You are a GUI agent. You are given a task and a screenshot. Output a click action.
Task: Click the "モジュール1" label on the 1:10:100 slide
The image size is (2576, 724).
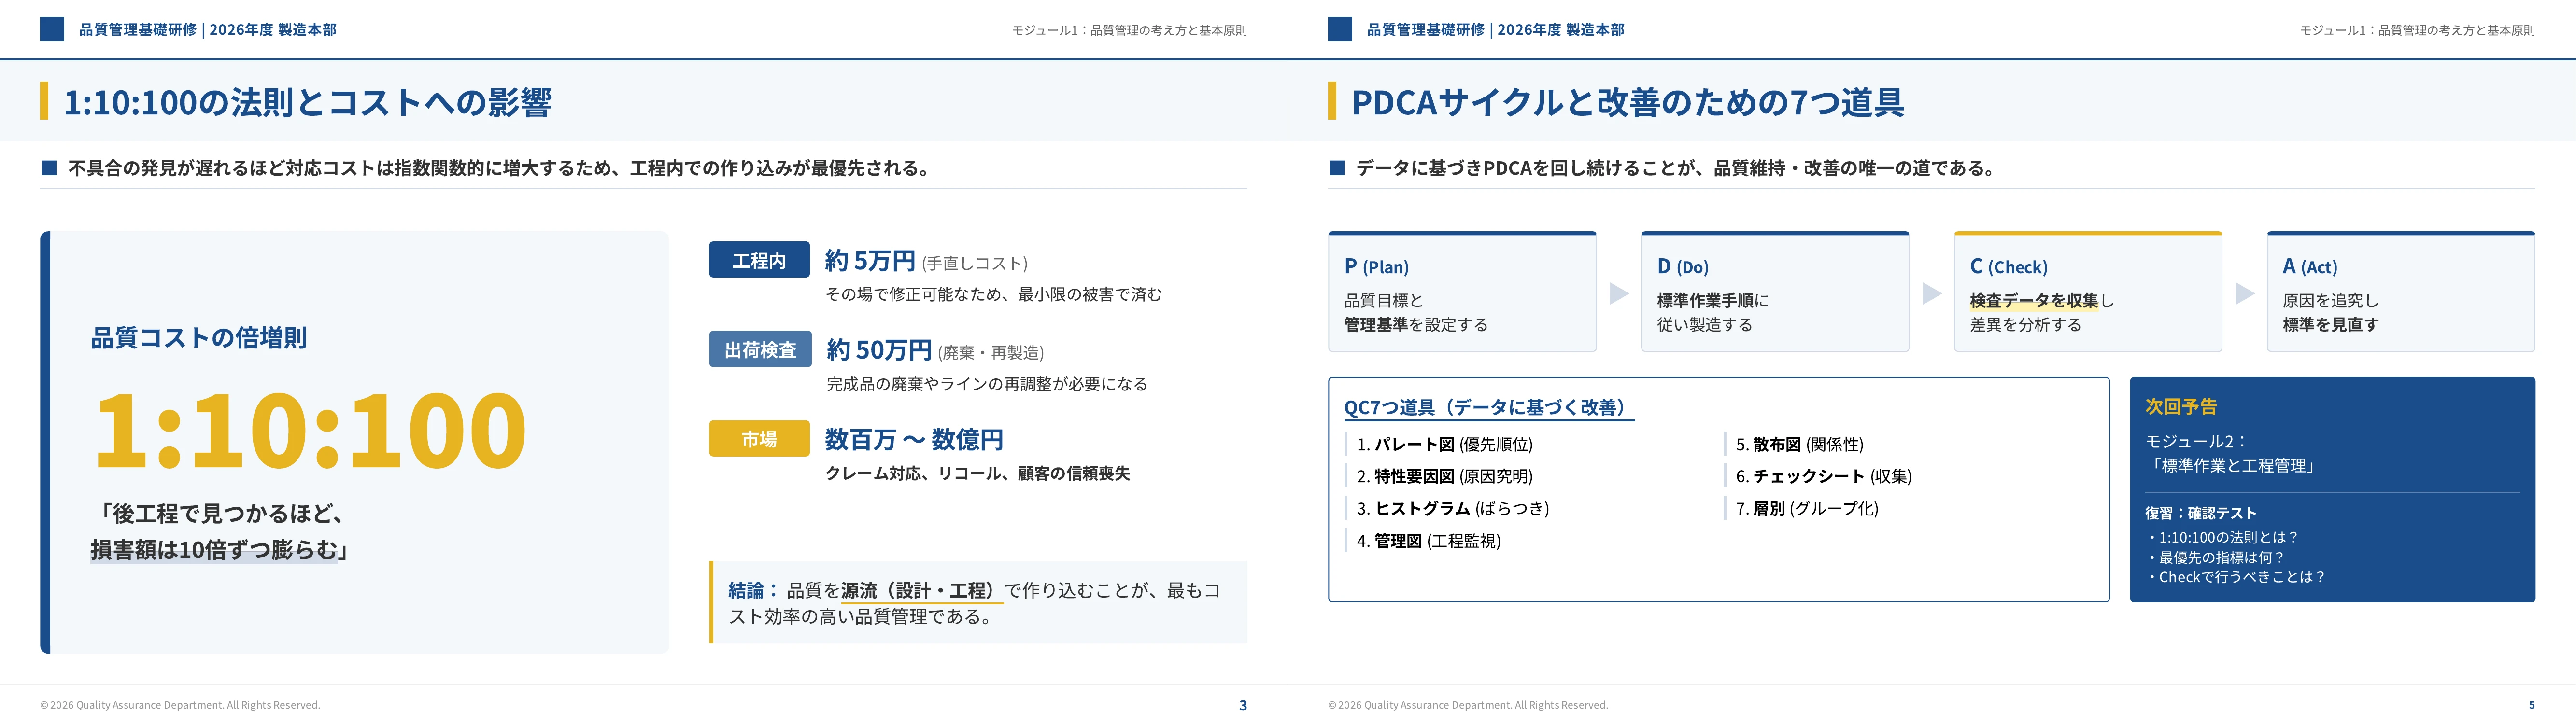1129,30
